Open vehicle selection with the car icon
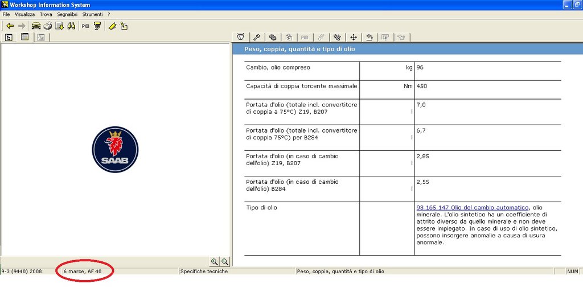The width and height of the screenshot is (583, 304). 36,26
